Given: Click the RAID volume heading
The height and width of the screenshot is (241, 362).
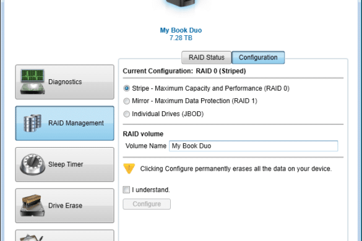Looking at the screenshot, I should [143, 134].
